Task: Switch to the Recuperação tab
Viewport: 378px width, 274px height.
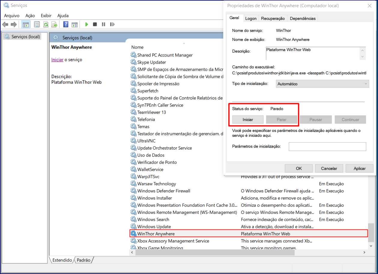Action: [273, 18]
